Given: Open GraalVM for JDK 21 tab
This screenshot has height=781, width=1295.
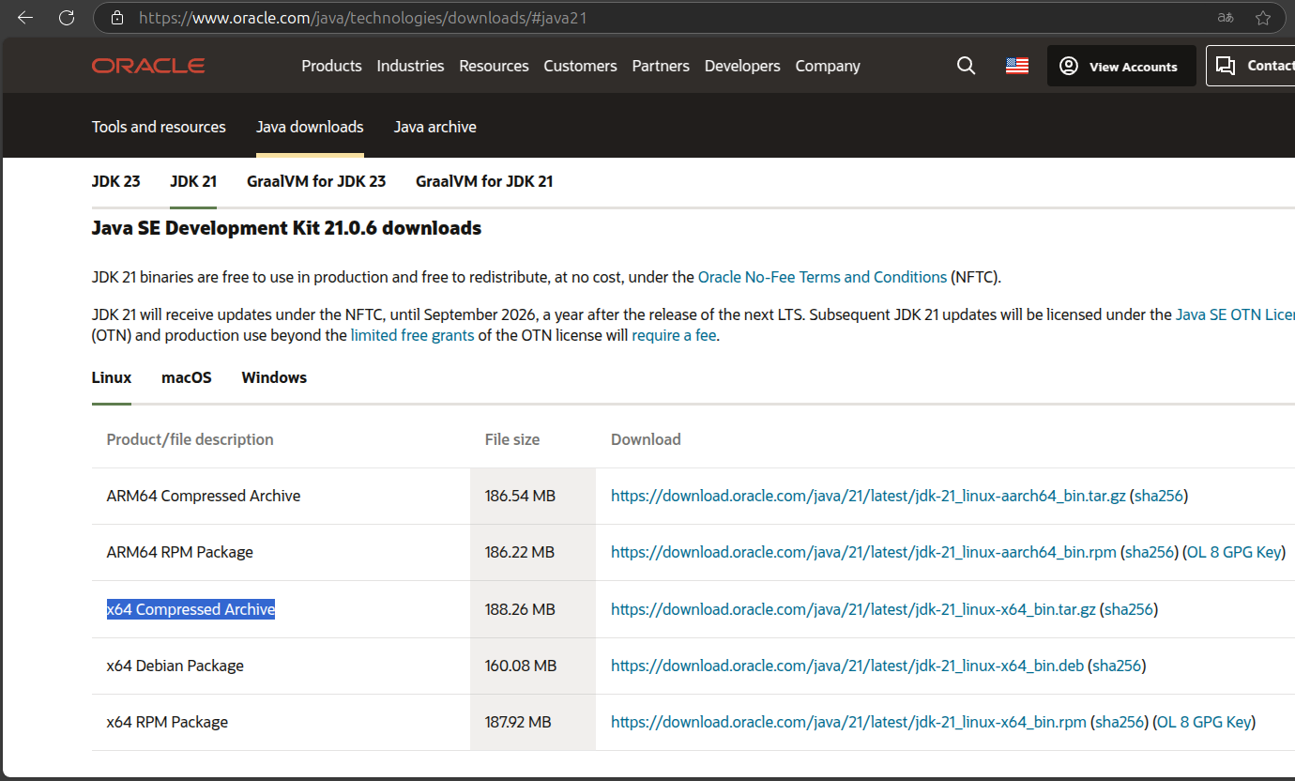Looking at the screenshot, I should pos(484,181).
